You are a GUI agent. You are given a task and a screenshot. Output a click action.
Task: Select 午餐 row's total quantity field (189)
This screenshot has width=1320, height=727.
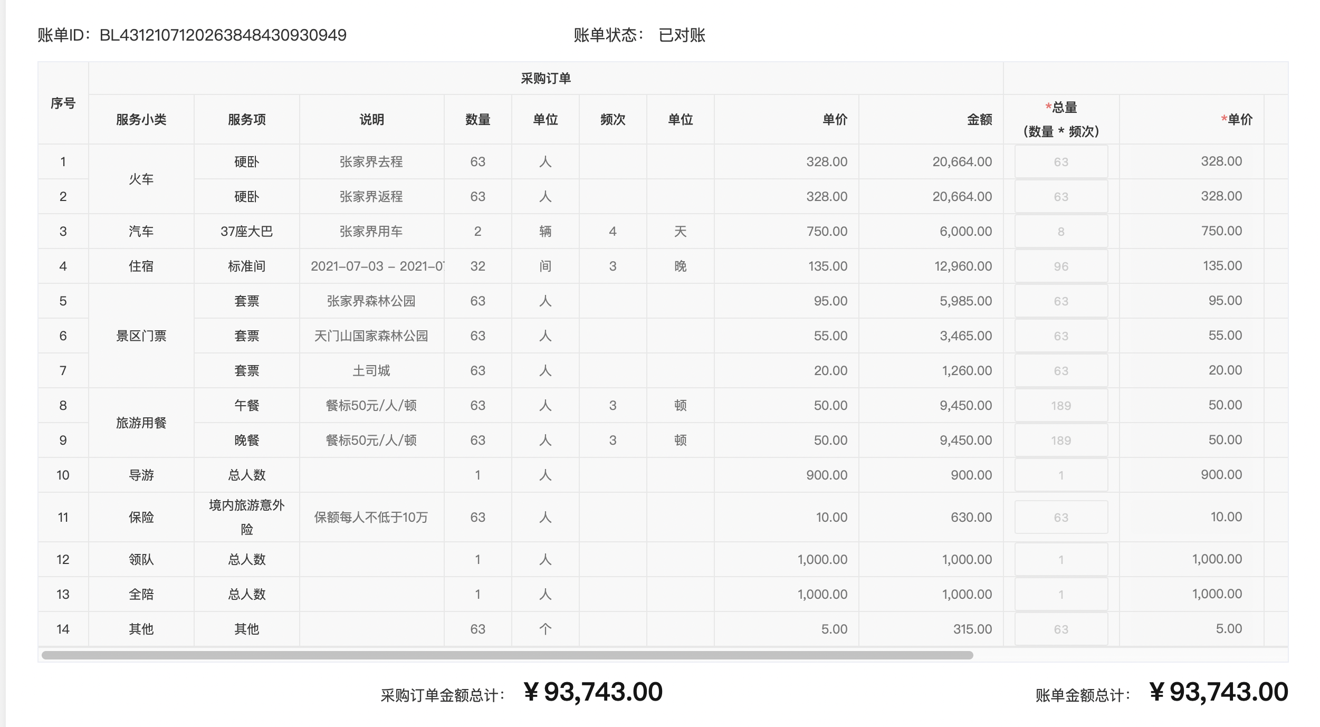pos(1060,406)
